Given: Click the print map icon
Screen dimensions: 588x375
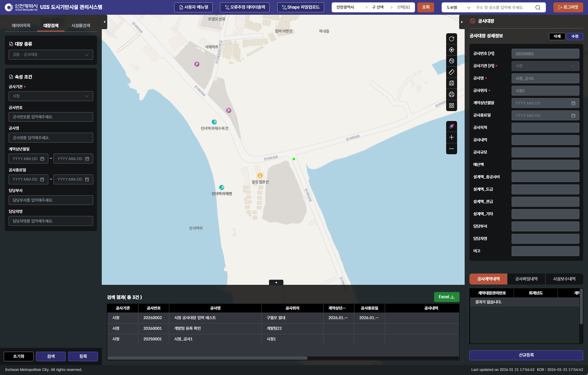Looking at the screenshot, I should (451, 94).
